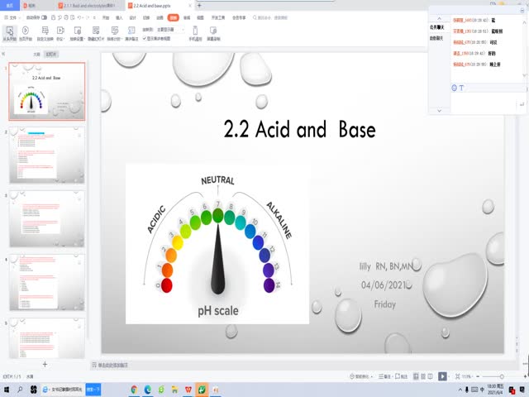Open Chrome from the taskbar

(134, 390)
